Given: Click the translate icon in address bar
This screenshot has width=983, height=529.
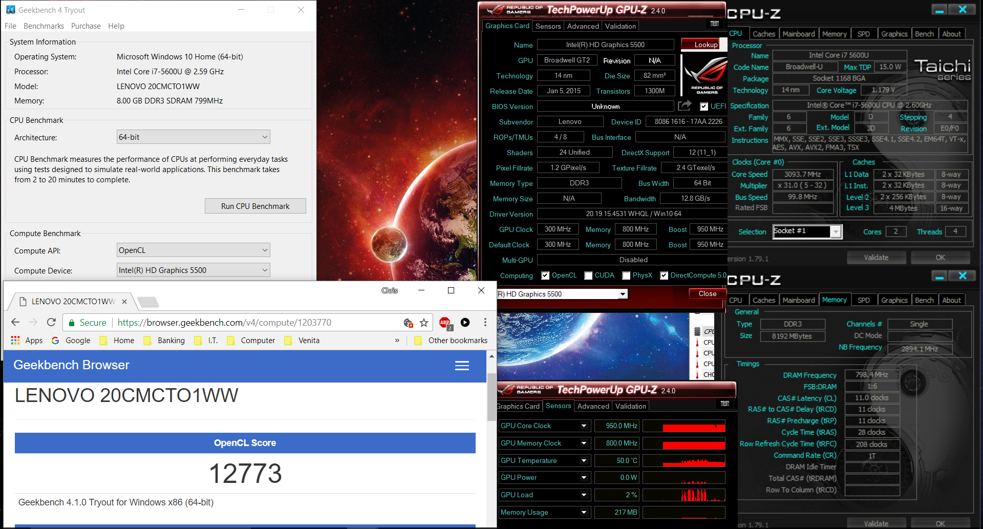Looking at the screenshot, I should pos(408,323).
